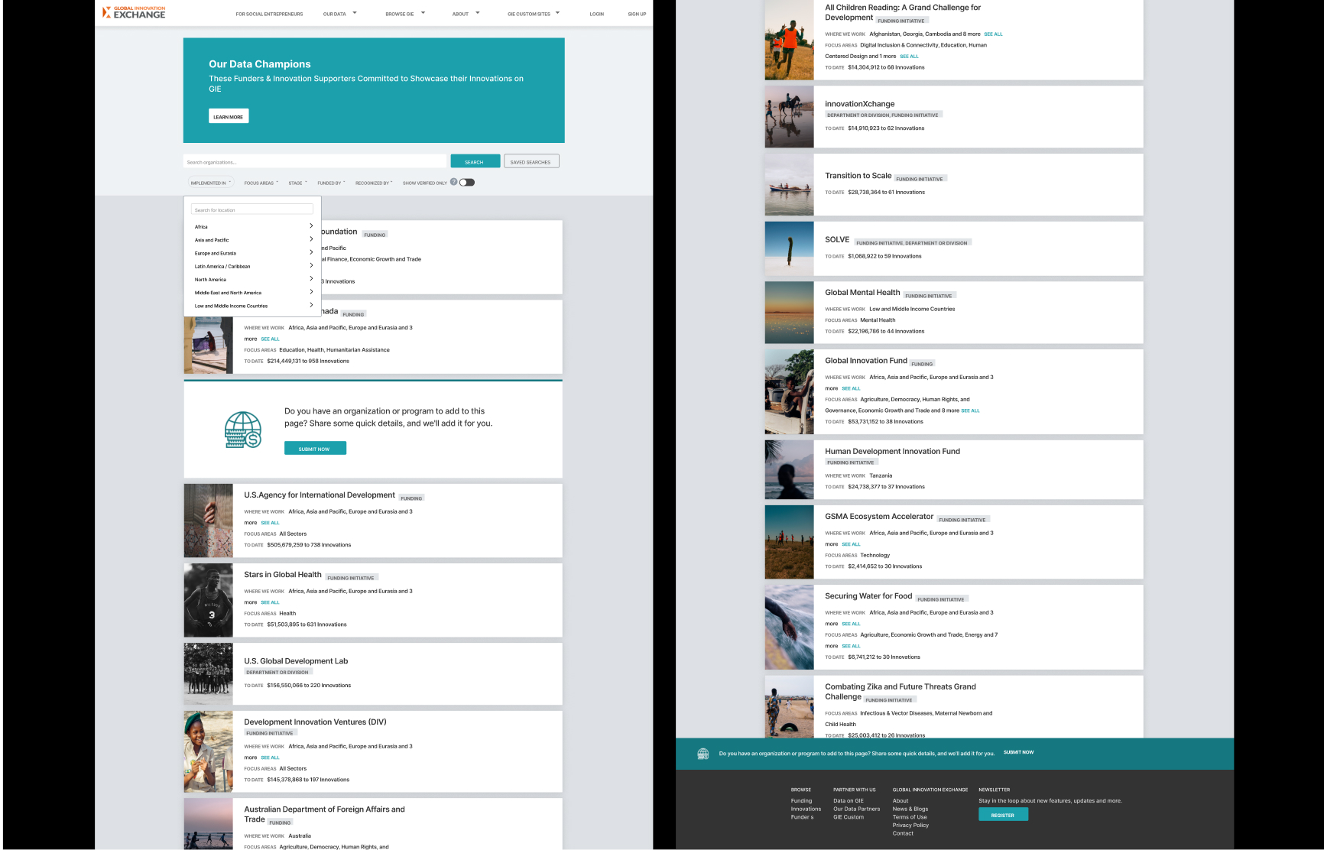Expand the Africa region chevron

tap(311, 226)
